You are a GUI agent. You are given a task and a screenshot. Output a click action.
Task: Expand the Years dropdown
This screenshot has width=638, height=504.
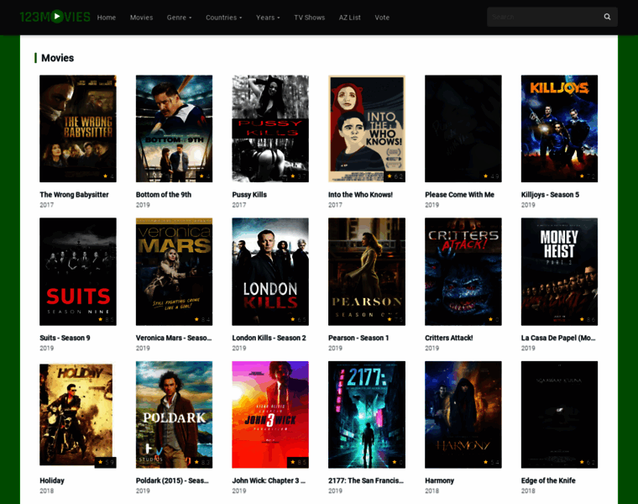click(x=268, y=18)
